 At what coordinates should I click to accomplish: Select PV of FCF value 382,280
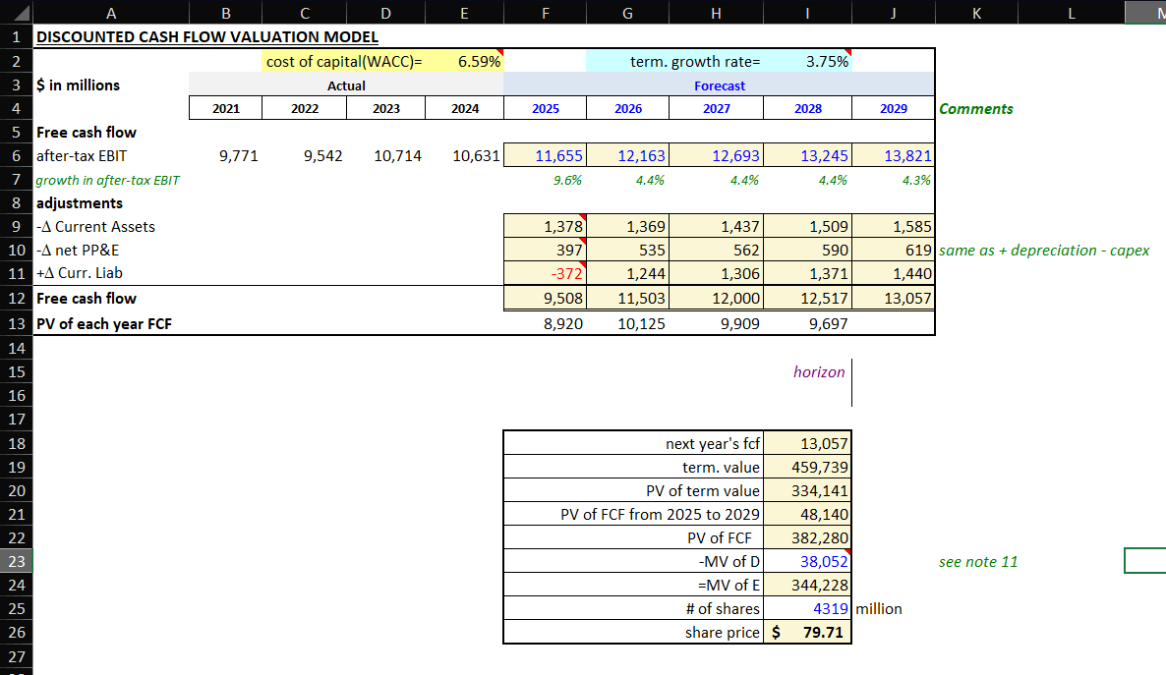coord(807,537)
